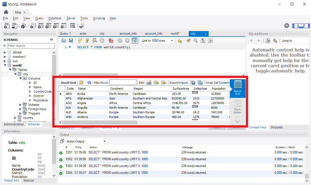
Task: Switch to the Query 1 tab
Action: [x=65, y=34]
